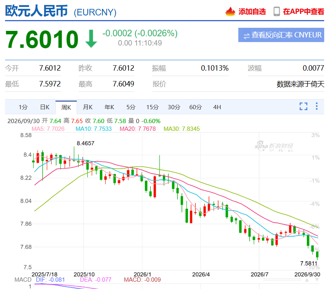The image size is (330, 289).
Task: Expand the chart to fullscreen
Action: (303, 106)
